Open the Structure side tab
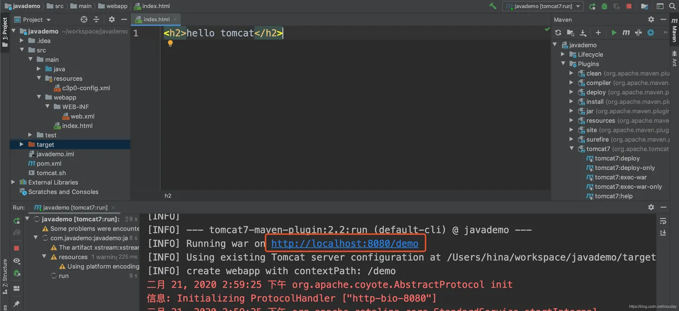The image size is (679, 311). (5, 277)
